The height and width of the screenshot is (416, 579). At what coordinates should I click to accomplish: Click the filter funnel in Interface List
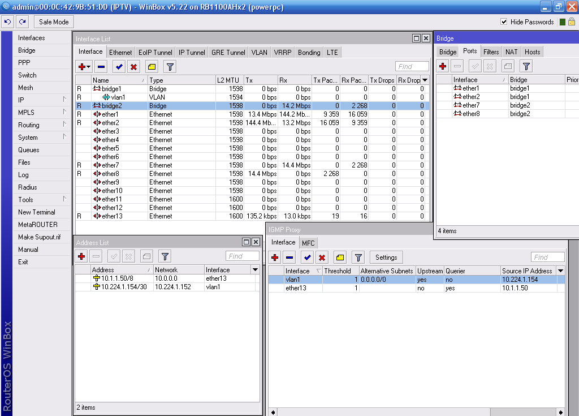tap(170, 67)
